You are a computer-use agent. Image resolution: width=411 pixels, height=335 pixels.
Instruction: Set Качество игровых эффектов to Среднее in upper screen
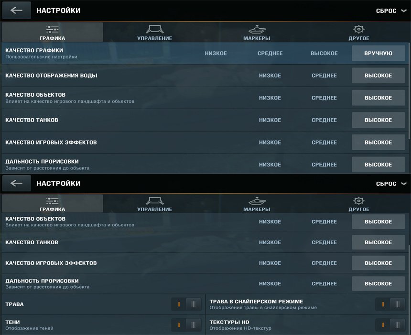click(x=324, y=143)
